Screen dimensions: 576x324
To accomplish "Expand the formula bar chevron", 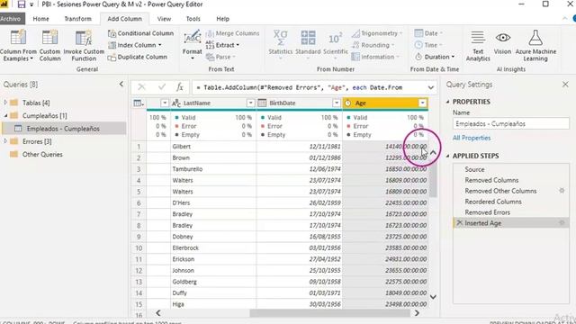I will coord(431,87).
